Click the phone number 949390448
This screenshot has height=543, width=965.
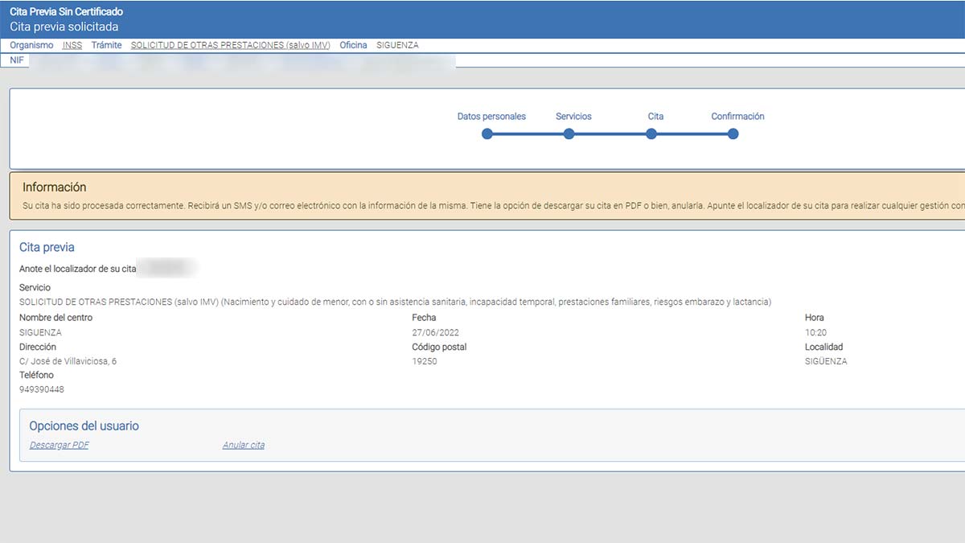click(42, 389)
